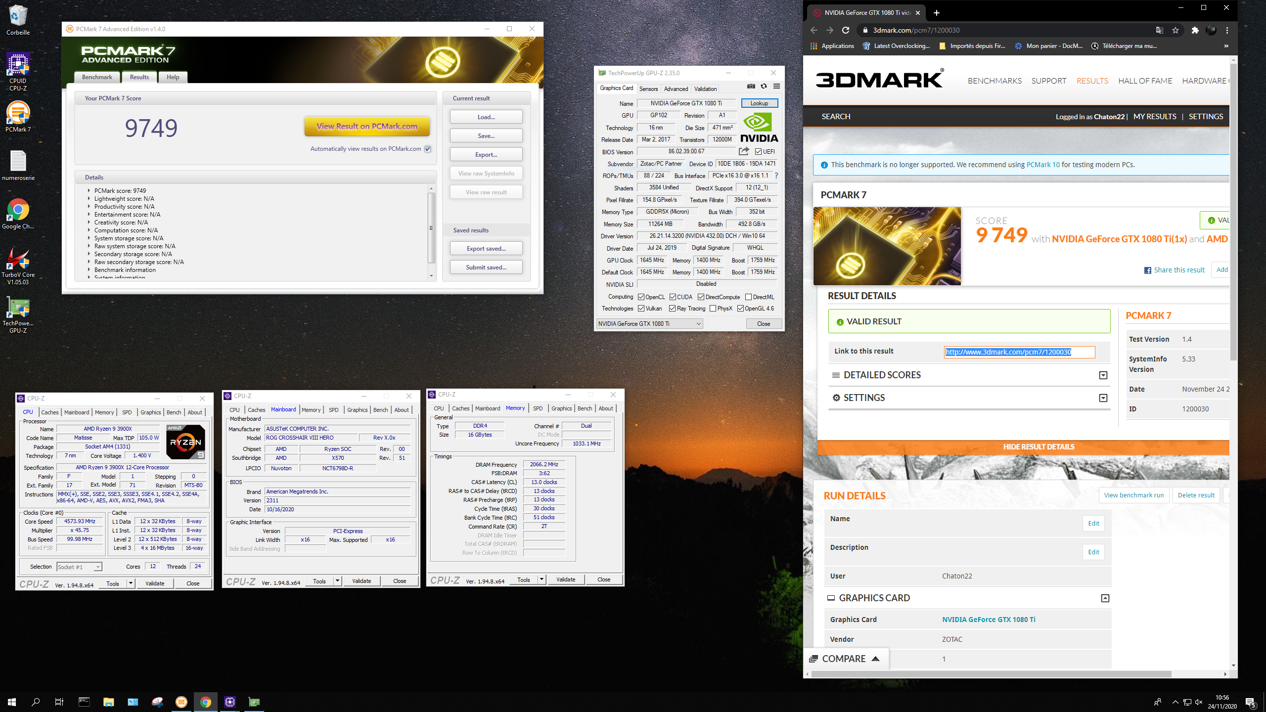1266x712 pixels.
Task: Open the PCMark 7 desktop icon
Action: [x=18, y=117]
